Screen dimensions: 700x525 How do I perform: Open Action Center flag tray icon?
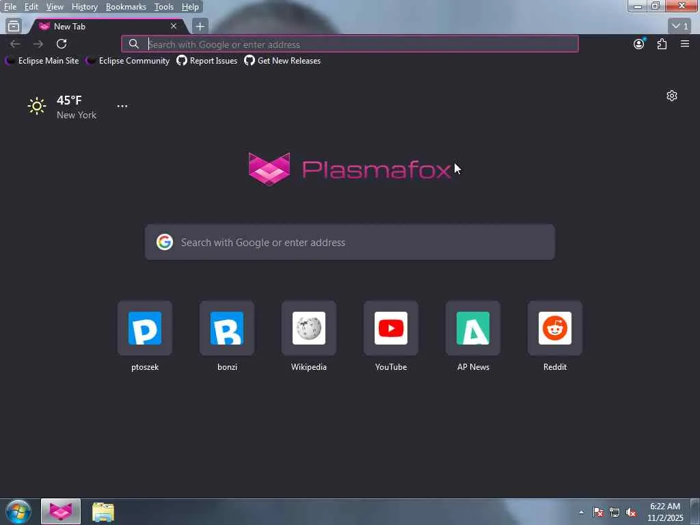(597, 512)
